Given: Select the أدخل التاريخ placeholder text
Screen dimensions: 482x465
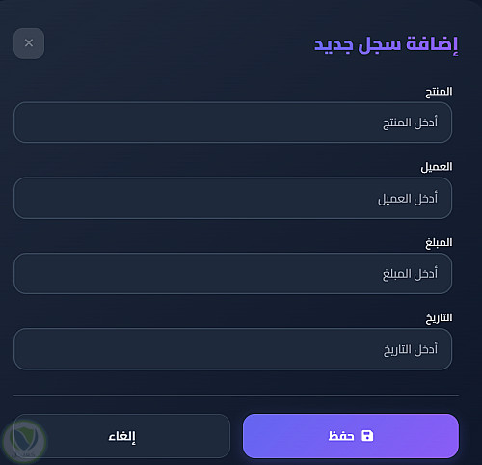Looking at the screenshot, I should click(x=411, y=349).
